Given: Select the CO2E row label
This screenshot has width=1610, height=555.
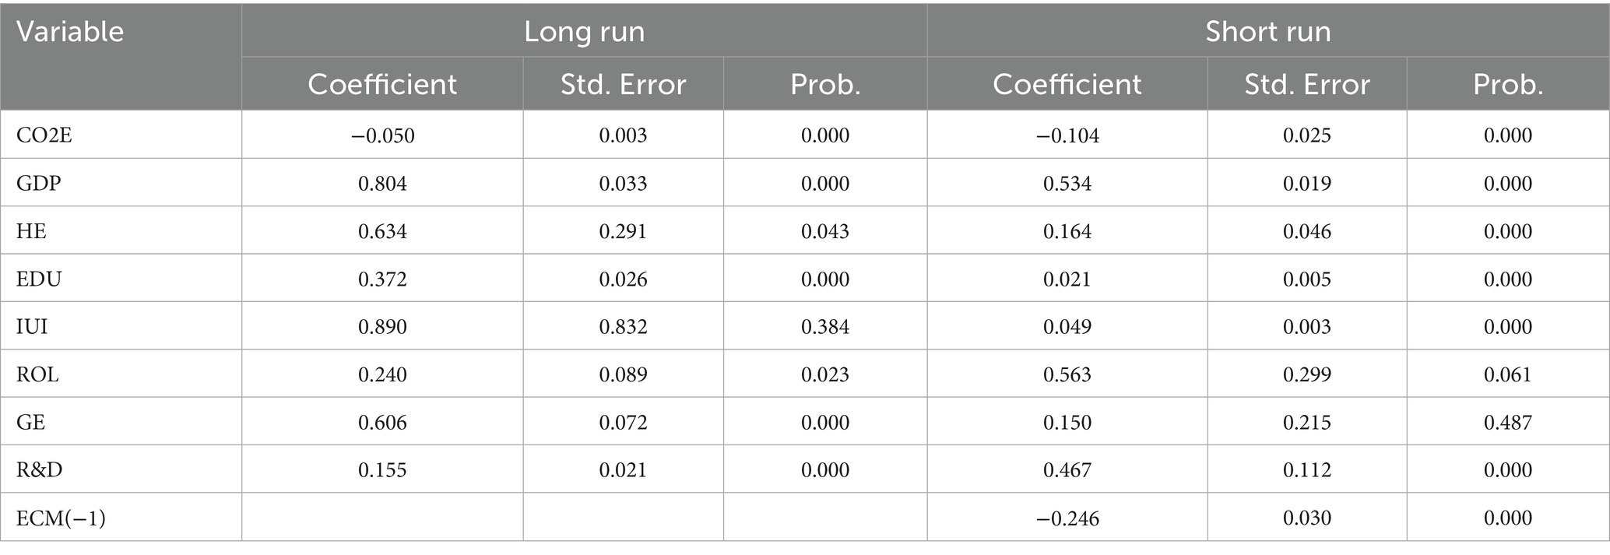Looking at the screenshot, I should tap(44, 135).
